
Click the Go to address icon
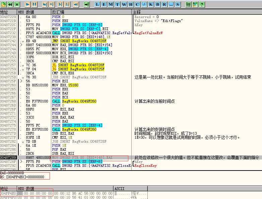87,4
